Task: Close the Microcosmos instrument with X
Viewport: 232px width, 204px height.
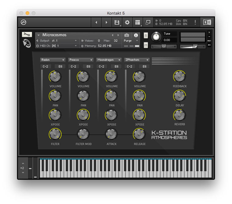Action: 209,32
